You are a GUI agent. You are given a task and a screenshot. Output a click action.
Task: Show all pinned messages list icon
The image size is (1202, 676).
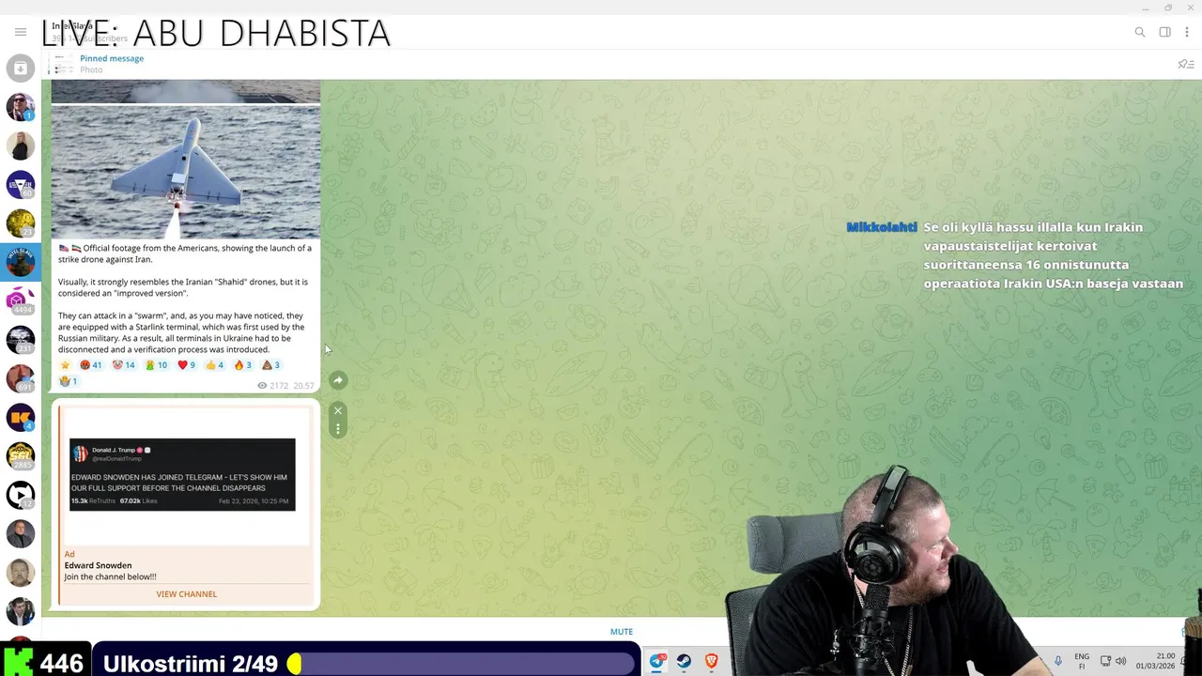pos(1185,64)
